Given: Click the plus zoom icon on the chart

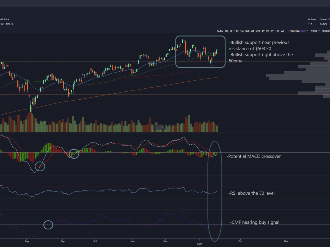Looking at the screenshot, I should pyautogui.click(x=163, y=127).
